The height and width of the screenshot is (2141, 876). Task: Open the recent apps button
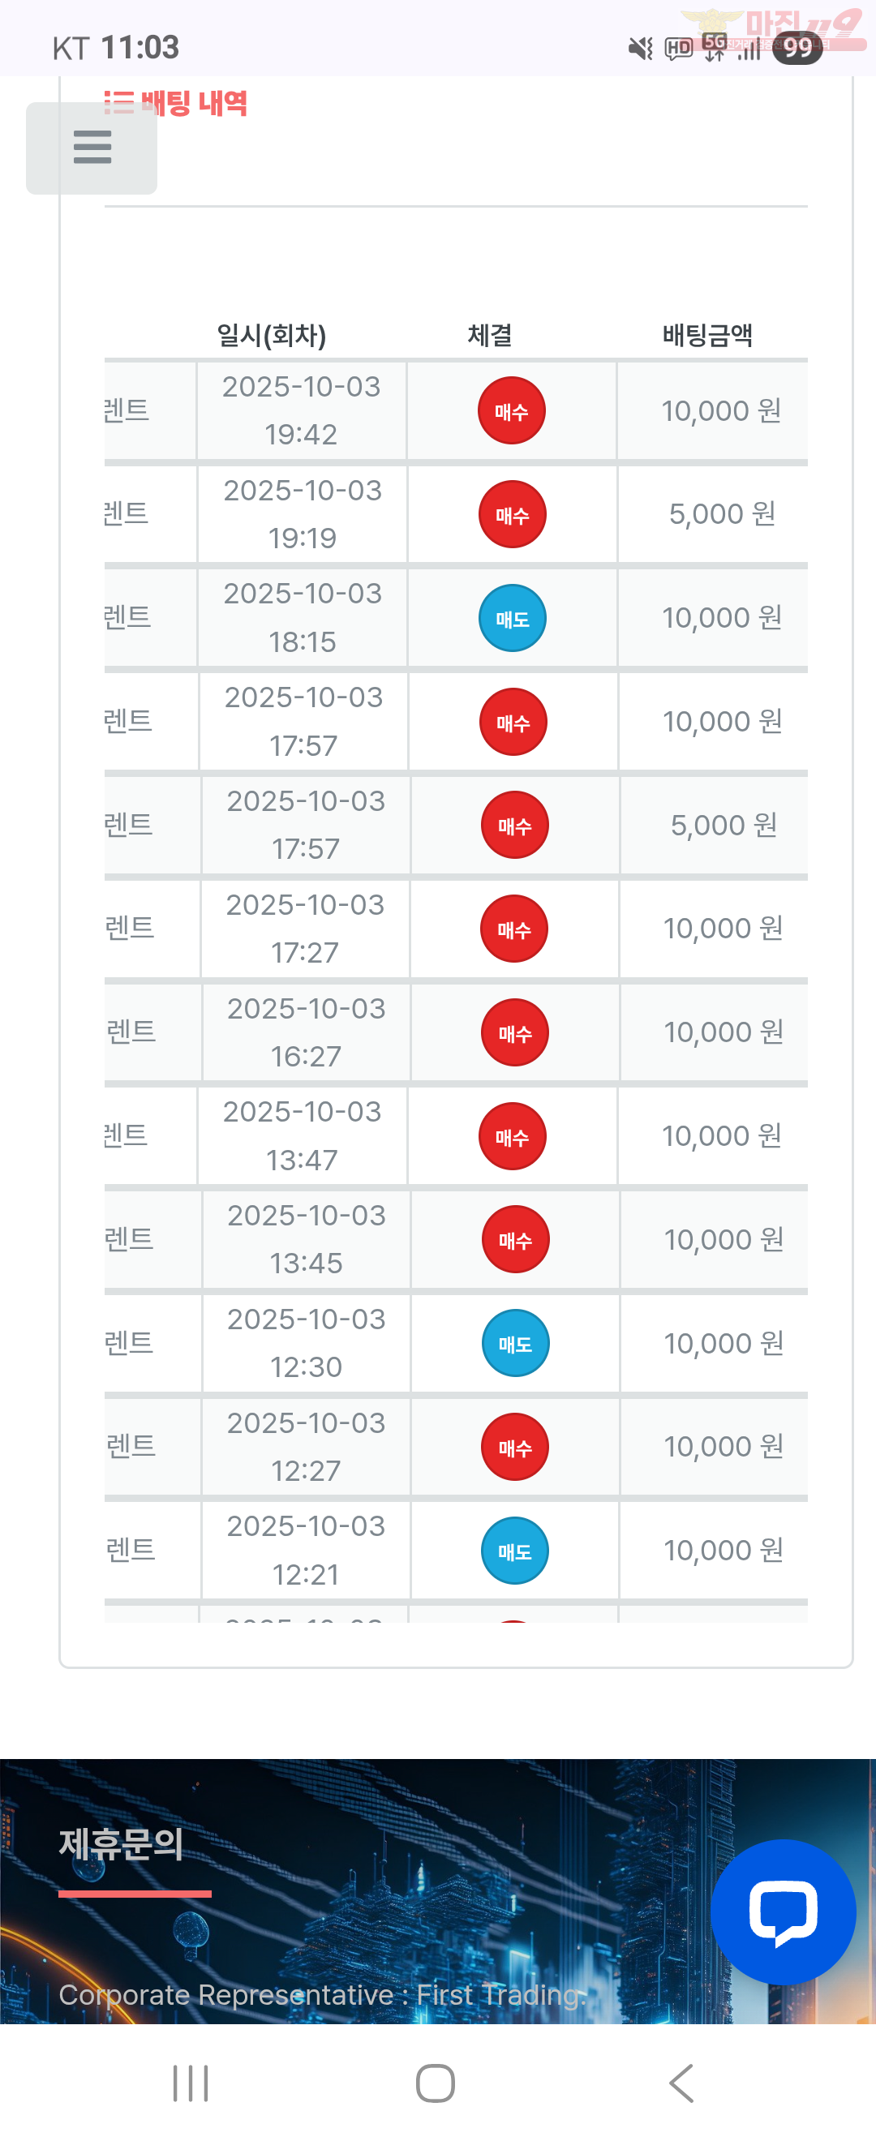click(191, 2083)
